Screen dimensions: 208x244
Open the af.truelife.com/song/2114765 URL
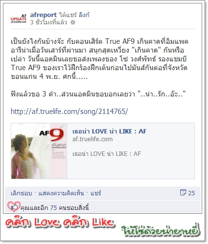click(69, 112)
